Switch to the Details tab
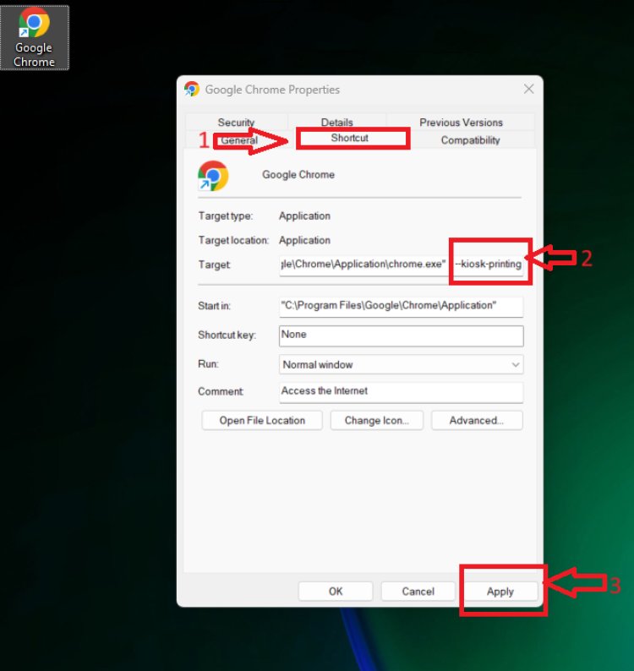 tap(337, 123)
